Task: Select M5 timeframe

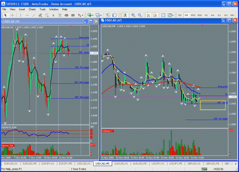Action: 187,15
